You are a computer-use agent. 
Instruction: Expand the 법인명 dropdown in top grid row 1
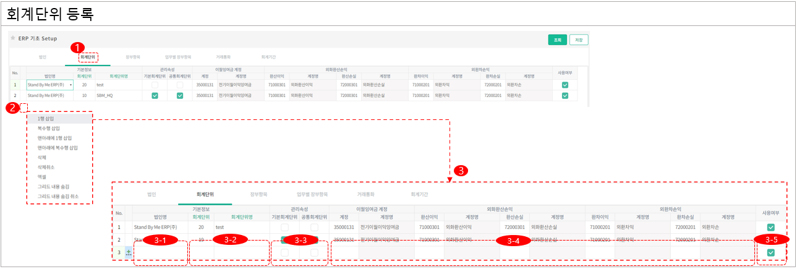pyautogui.click(x=70, y=85)
